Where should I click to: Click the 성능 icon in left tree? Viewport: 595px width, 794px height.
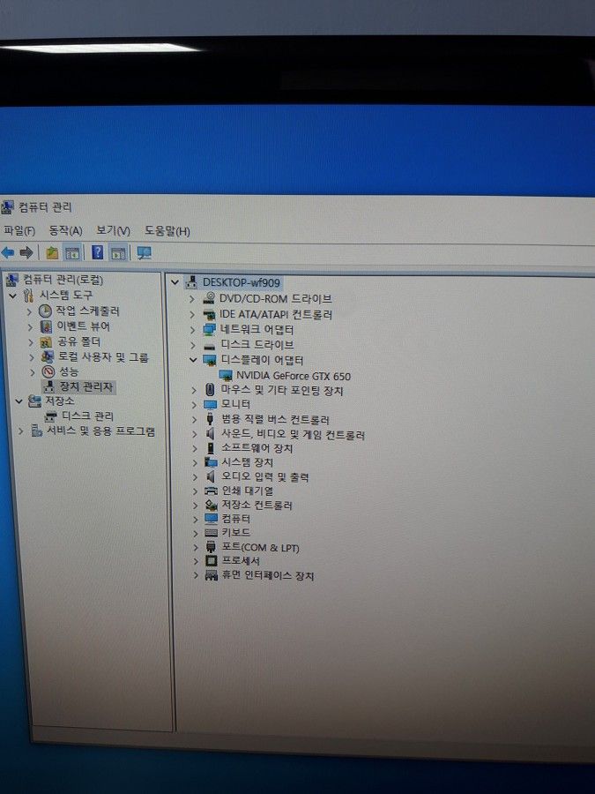[x=48, y=372]
